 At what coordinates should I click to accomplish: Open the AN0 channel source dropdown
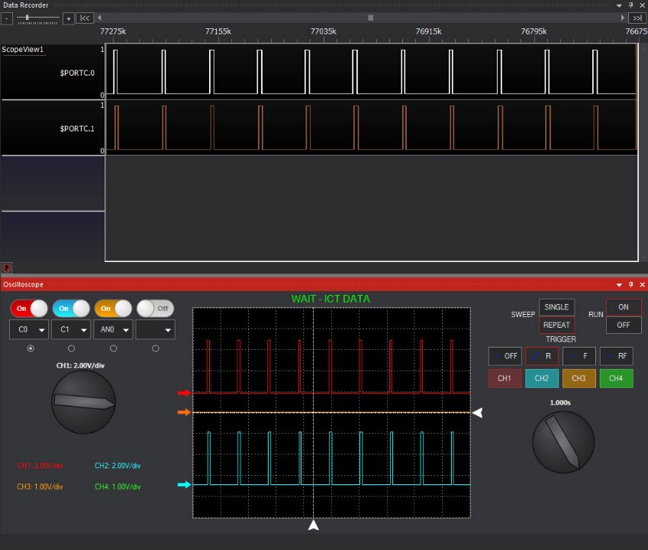(x=113, y=329)
